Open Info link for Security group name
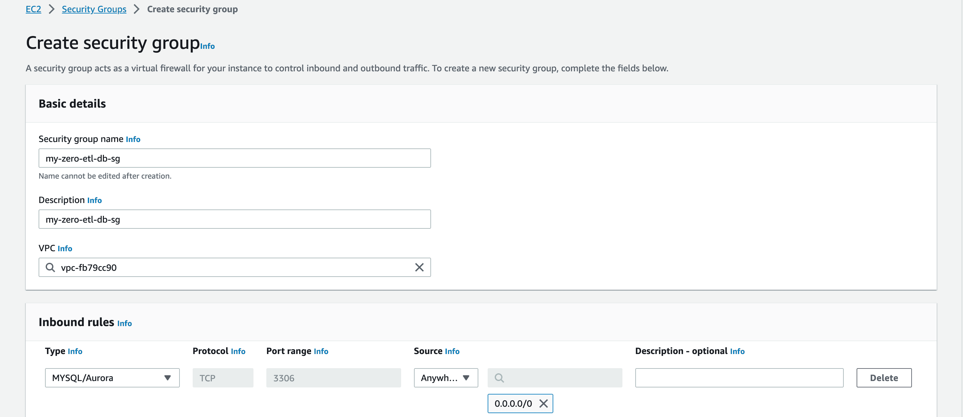Screen dimensions: 965x417 click(x=133, y=139)
